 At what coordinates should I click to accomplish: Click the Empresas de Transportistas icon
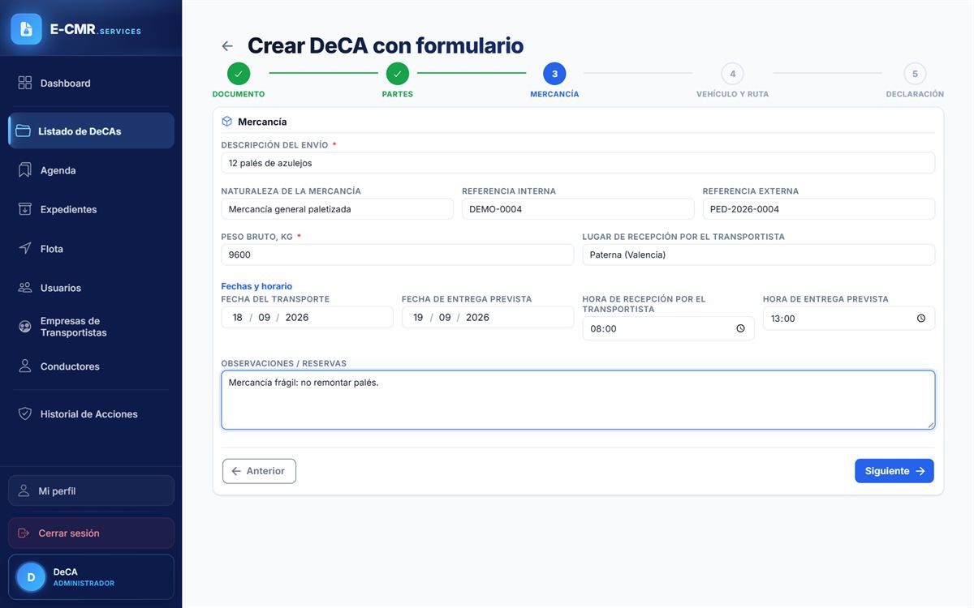pyautogui.click(x=25, y=327)
